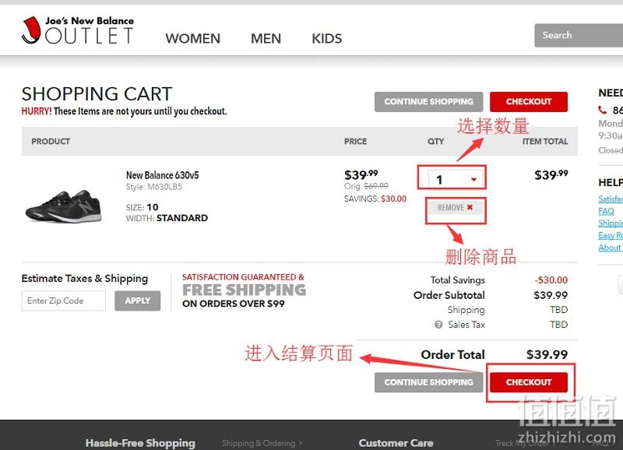Viewport: 623px width, 450px height.
Task: Click the Enter Zip Code field
Action: click(x=63, y=301)
